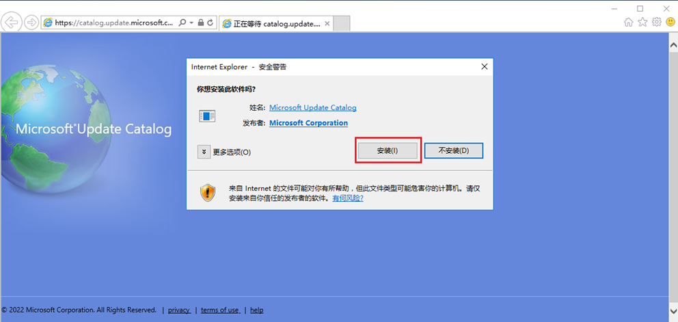Viewport: 678px width, 322px height.
Task: Click the browser Forward arrow button
Action: coord(31,22)
